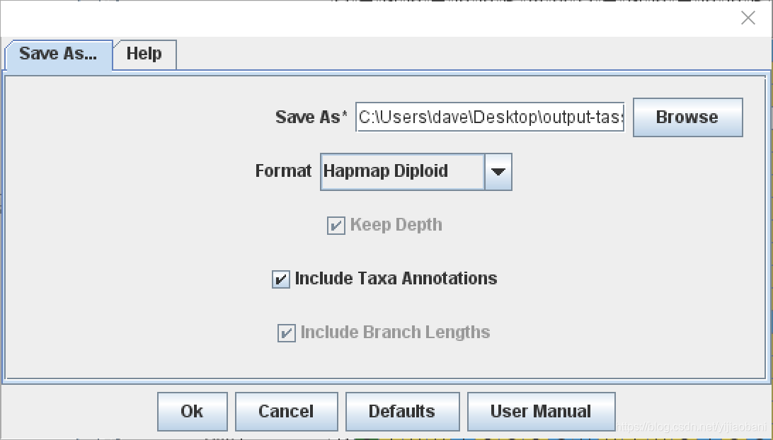
Task: Expand the Format dropdown arrow
Action: [x=498, y=172]
